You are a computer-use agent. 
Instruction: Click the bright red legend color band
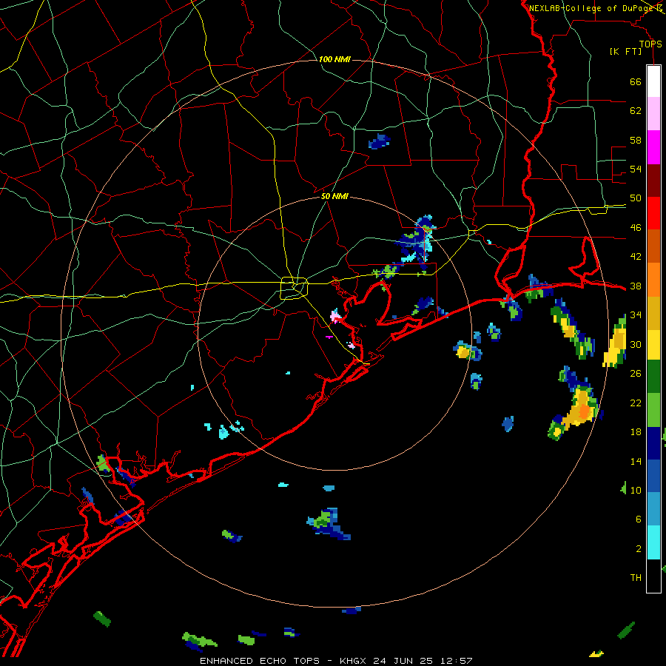653,213
